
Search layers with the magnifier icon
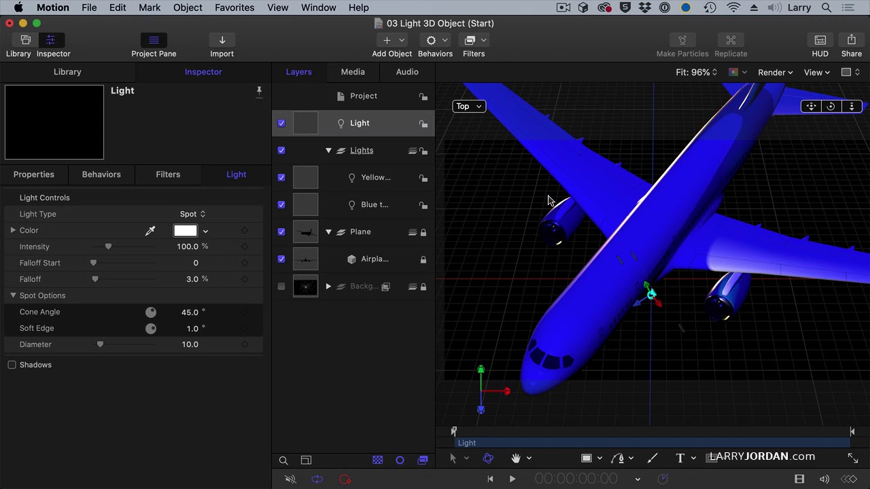pos(283,460)
